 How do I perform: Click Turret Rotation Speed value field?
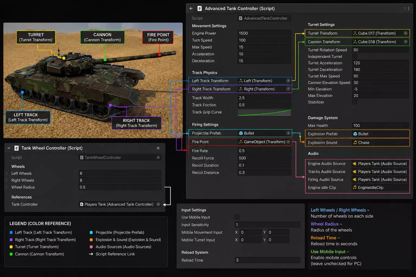point(381,50)
